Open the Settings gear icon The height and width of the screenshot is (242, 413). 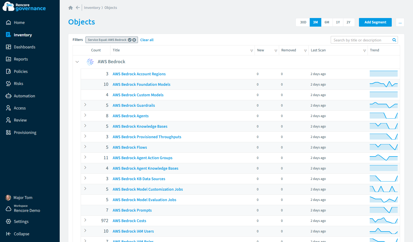tap(9, 222)
